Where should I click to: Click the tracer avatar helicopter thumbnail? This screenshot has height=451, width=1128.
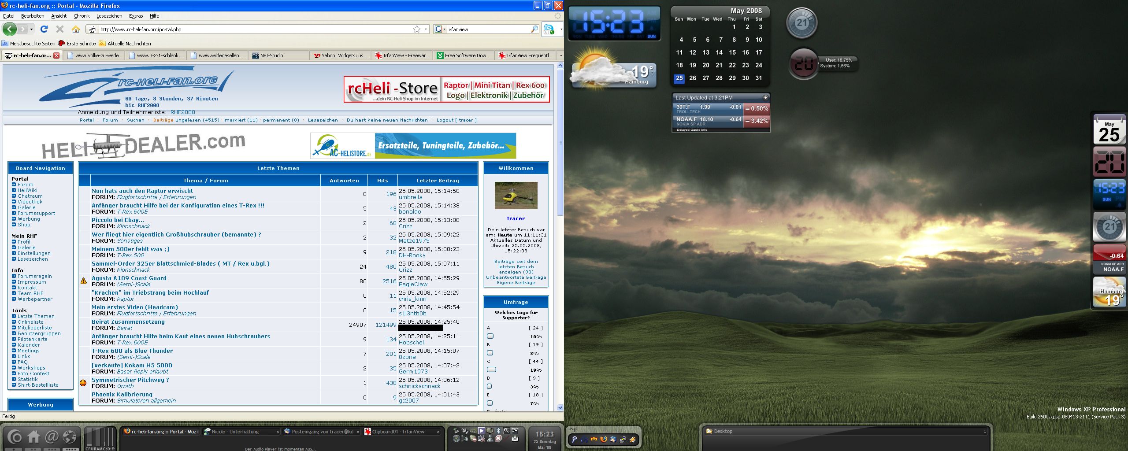(x=516, y=195)
